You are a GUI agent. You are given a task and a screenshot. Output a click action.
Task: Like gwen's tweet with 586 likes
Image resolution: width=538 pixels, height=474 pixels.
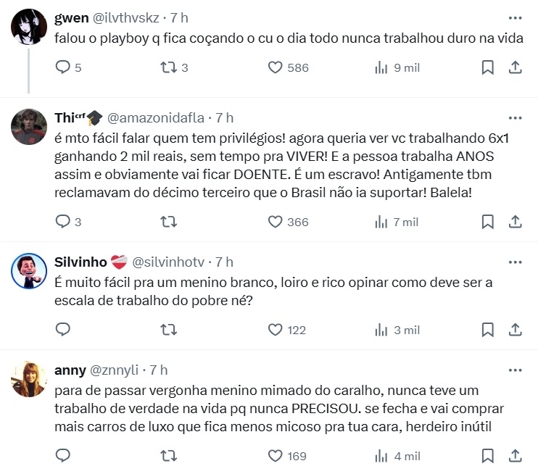(275, 67)
